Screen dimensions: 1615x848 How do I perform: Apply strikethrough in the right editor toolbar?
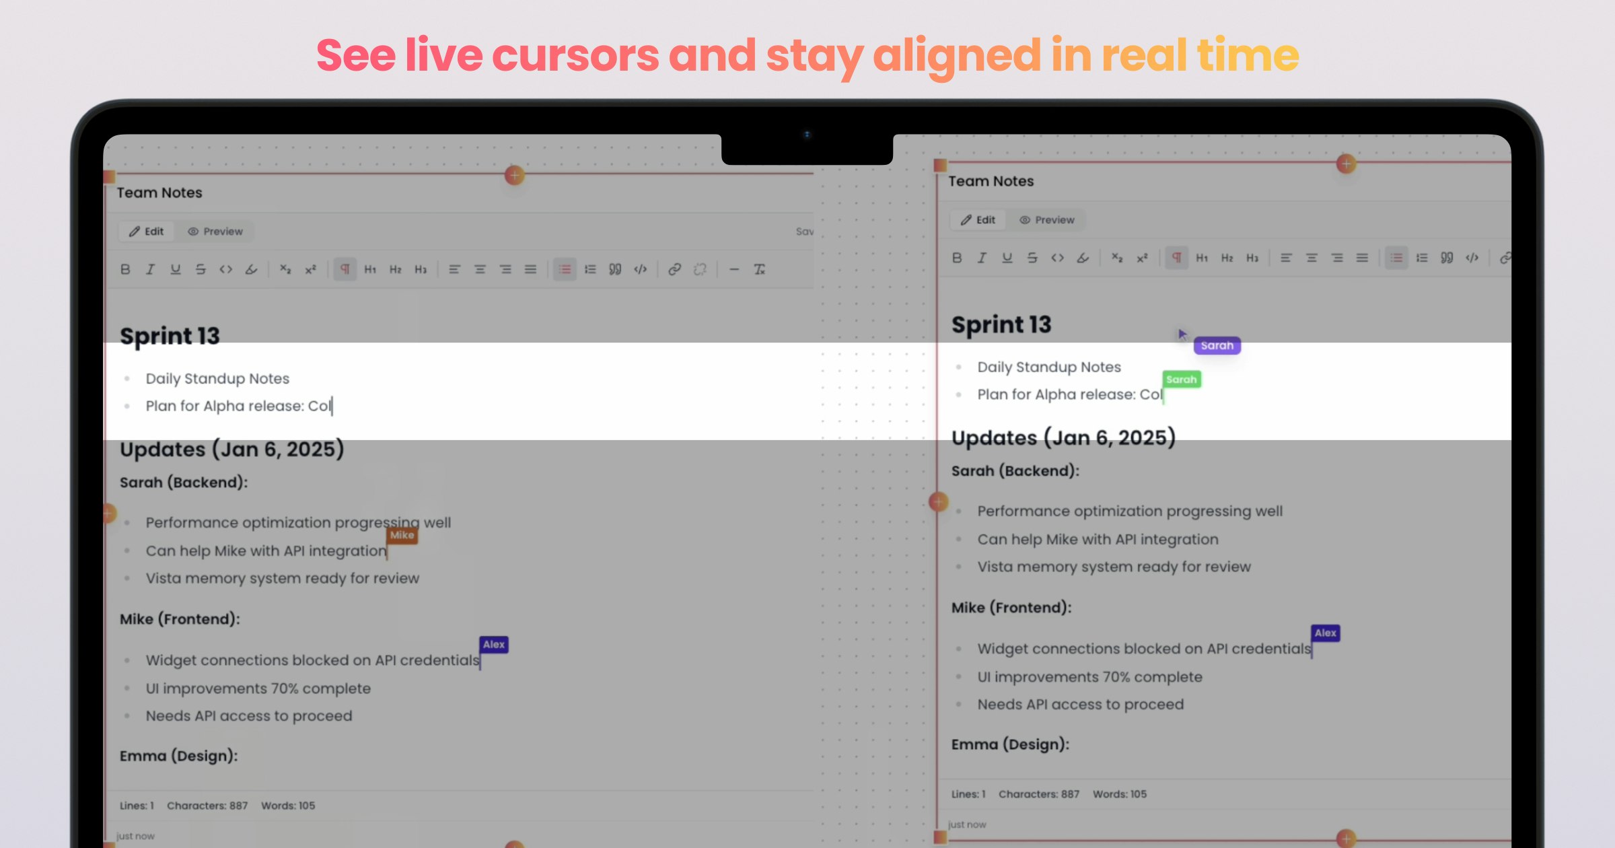[x=1032, y=258]
